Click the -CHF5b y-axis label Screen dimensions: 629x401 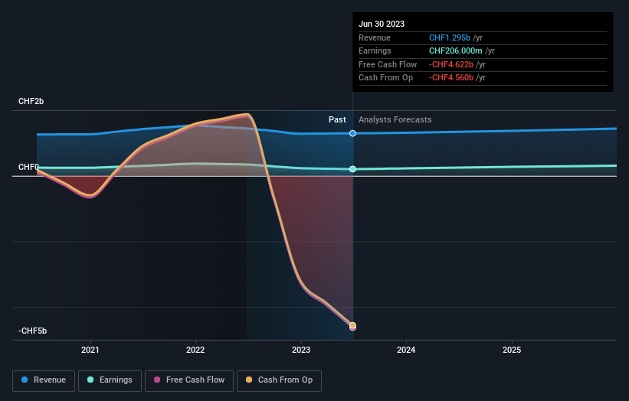point(32,331)
